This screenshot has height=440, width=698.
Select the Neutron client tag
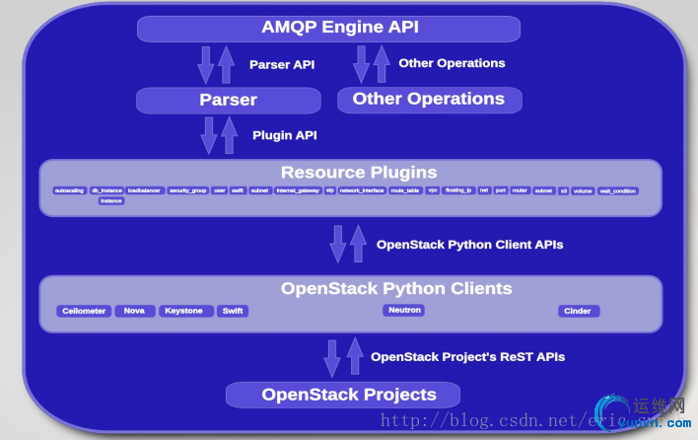[404, 310]
